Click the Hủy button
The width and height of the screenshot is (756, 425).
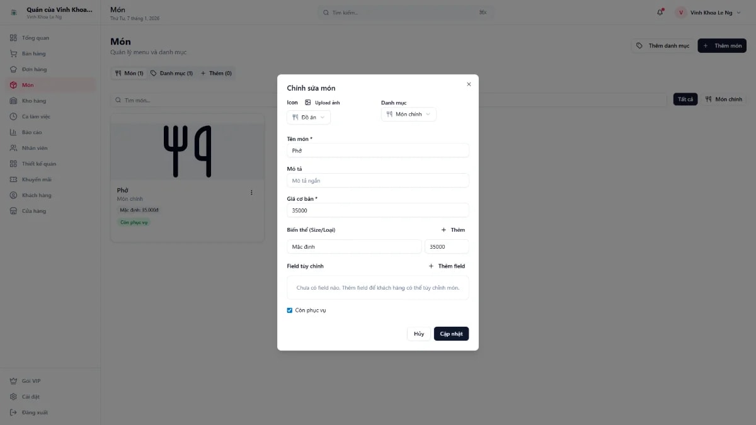[x=419, y=334]
